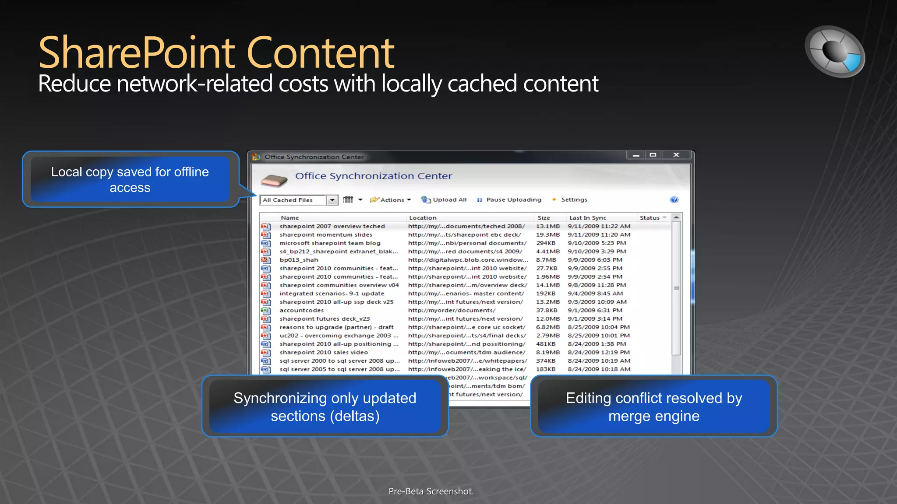The image size is (897, 504).
Task: Select 'reasons to upgrade (partner) - draft'
Action: [465, 327]
